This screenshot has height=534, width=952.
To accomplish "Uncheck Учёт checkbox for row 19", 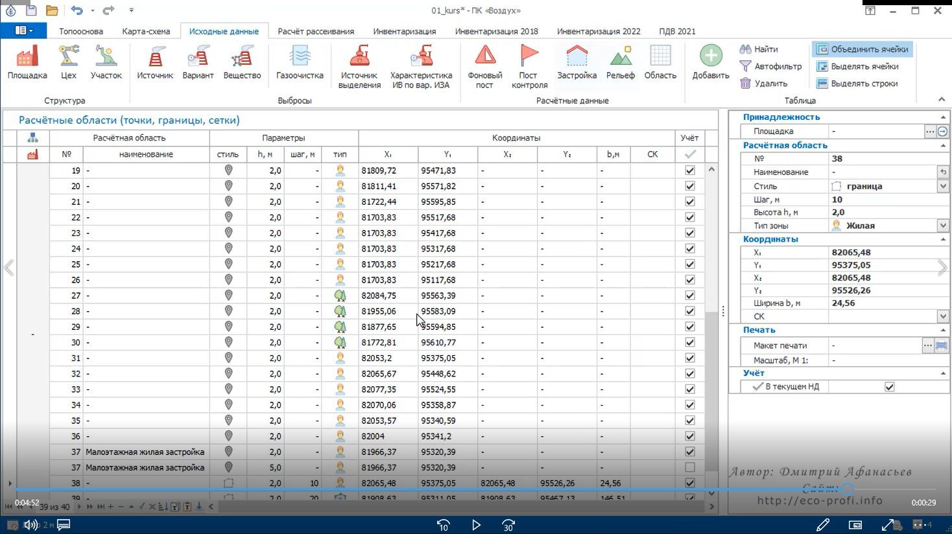I will (690, 170).
